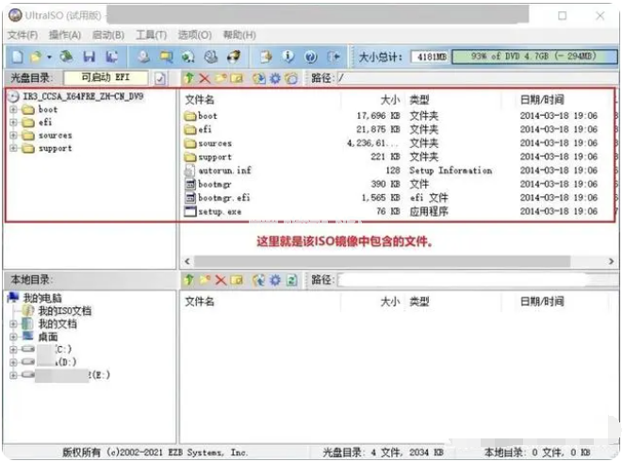Screen dimensions: 623x462
Task: Go up one level in ISO pane
Action: point(189,78)
